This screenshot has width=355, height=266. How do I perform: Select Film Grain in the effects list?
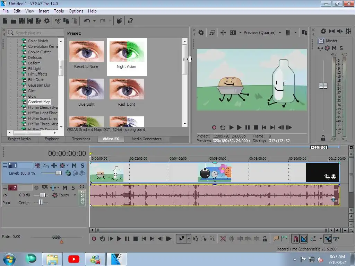(36, 80)
